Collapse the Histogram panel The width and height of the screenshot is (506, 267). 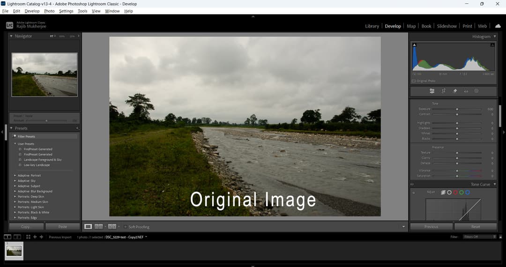(495, 37)
